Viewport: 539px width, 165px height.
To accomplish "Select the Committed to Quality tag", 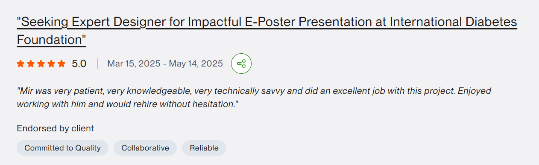I will pyautogui.click(x=63, y=148).
